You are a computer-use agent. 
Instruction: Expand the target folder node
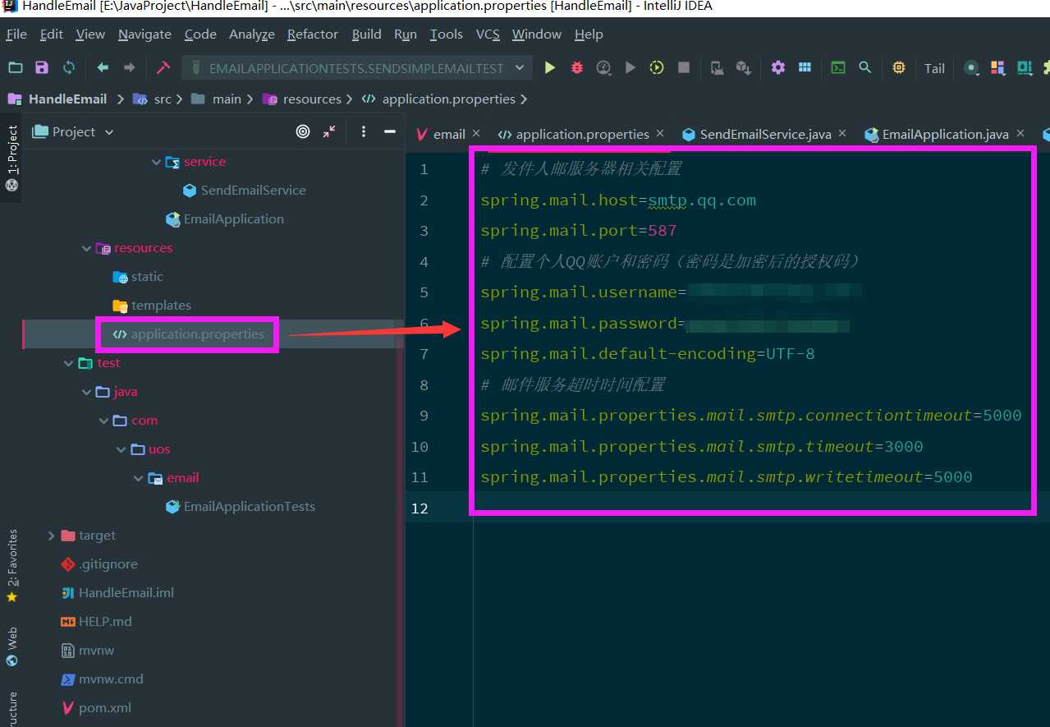tap(51, 536)
